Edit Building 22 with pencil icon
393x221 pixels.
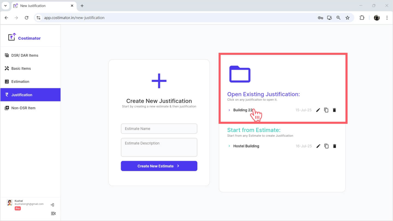(x=318, y=110)
